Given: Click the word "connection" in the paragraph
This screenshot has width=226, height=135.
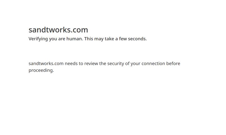Looking at the screenshot, I should point(153,64).
